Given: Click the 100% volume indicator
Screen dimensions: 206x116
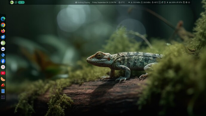Looking at the screenshot, I should [x=173, y=2].
